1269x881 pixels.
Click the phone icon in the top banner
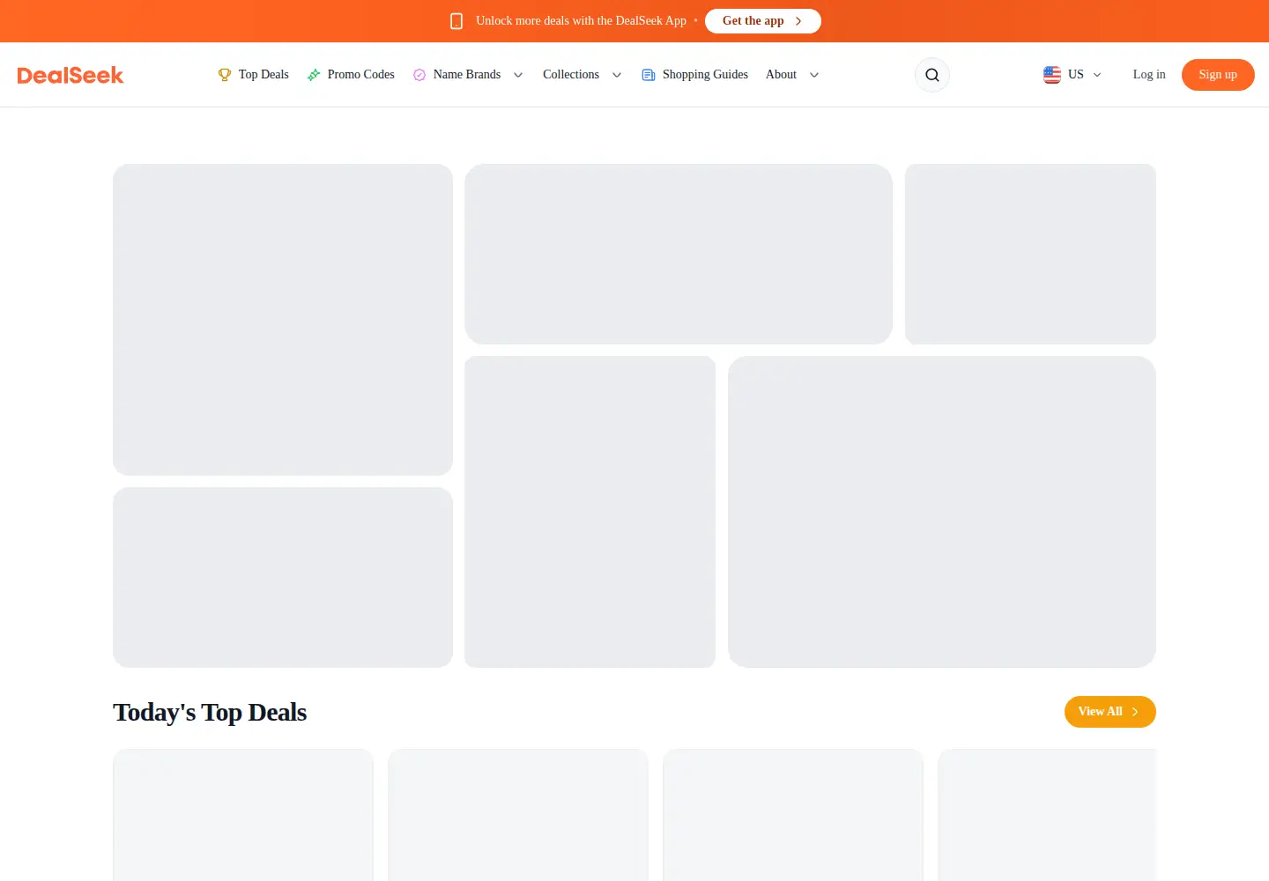[x=456, y=21]
